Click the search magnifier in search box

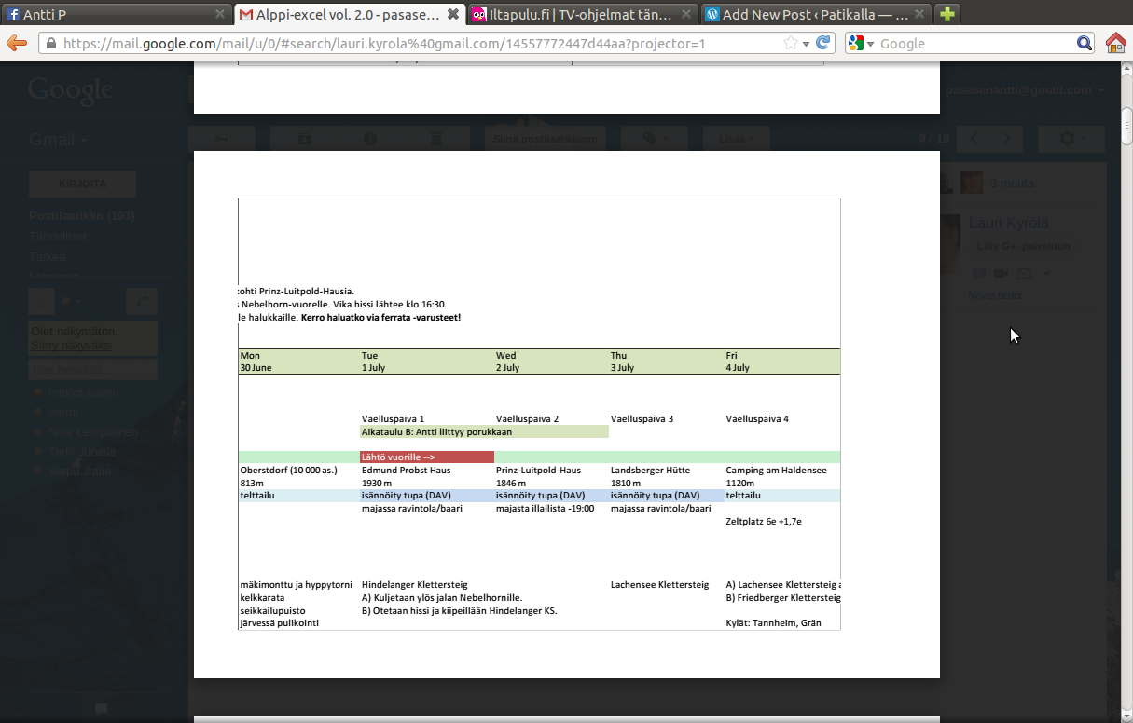click(1085, 43)
